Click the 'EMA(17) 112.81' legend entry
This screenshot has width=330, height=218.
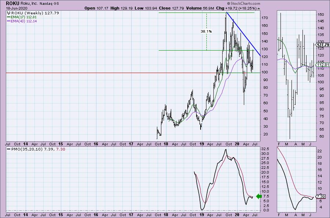pos(22,17)
